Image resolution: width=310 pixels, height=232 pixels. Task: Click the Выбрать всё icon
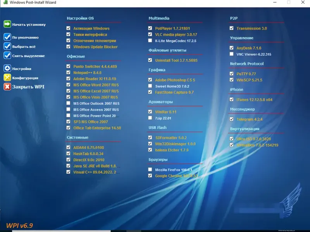[x=7, y=46]
